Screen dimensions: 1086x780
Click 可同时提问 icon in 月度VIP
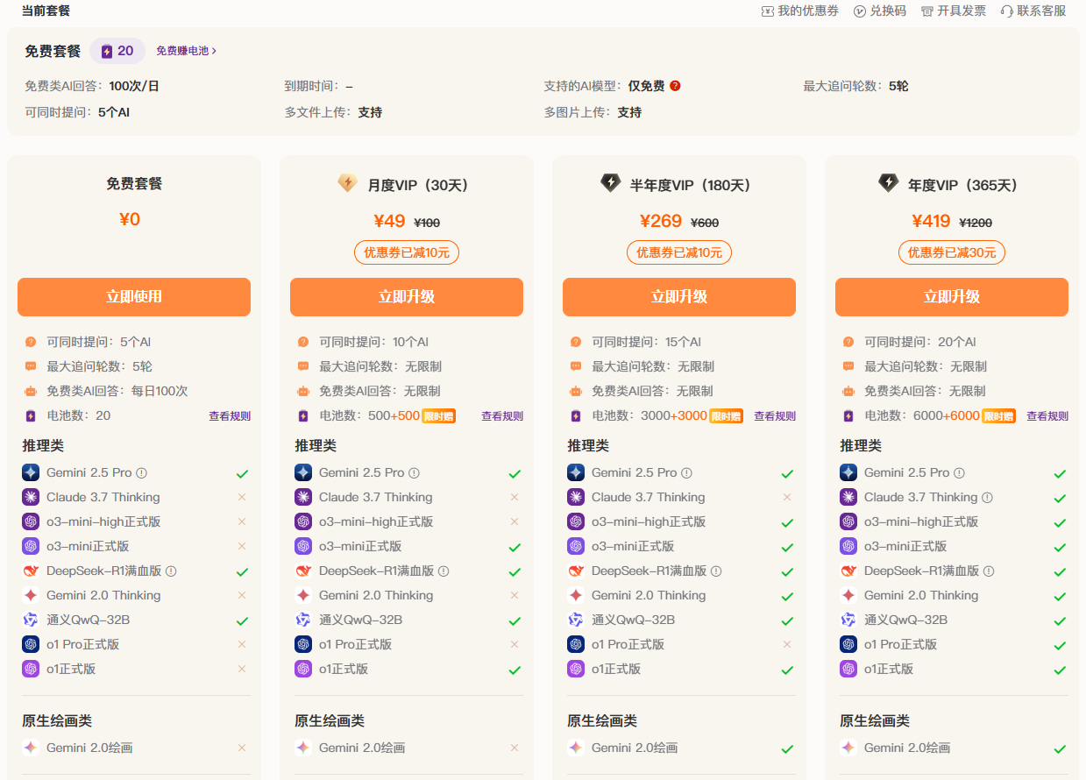(303, 343)
